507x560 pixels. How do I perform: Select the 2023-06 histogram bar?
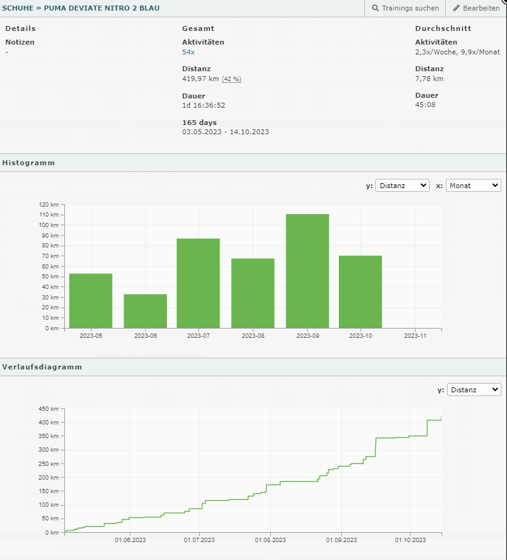[x=145, y=311]
